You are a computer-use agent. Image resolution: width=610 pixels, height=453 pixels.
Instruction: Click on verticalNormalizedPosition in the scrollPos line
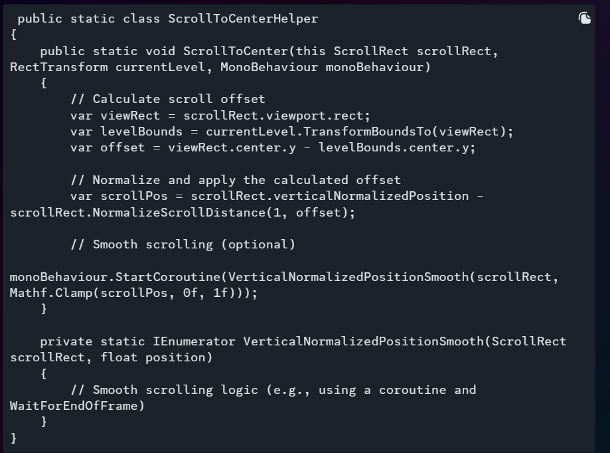pos(371,196)
